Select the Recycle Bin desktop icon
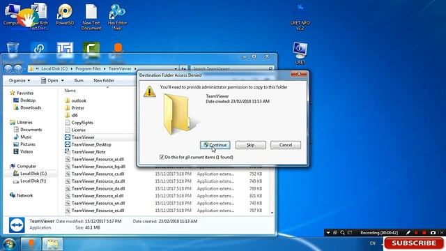Viewport: 446px width, 251px height. tap(13, 51)
